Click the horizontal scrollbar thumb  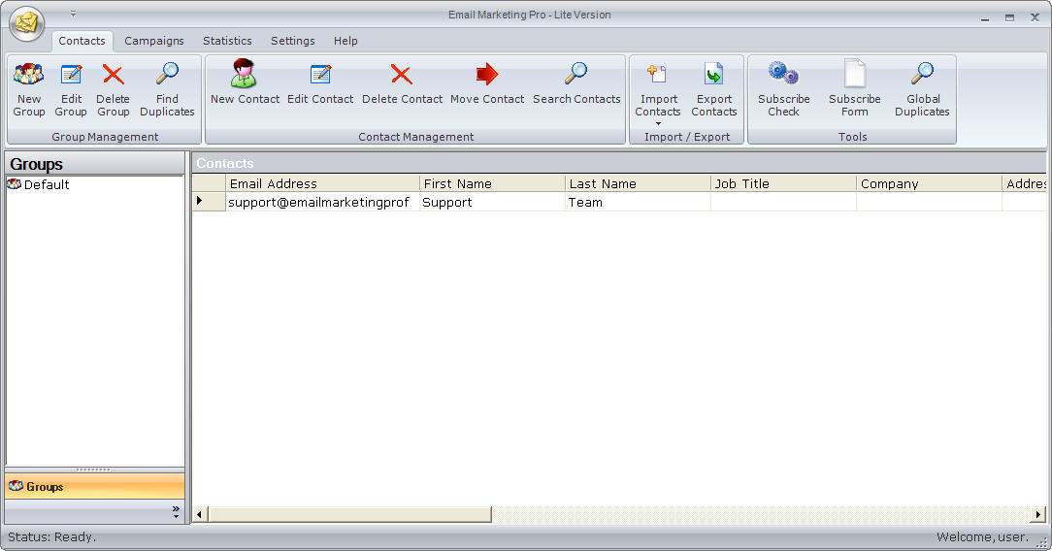349,515
